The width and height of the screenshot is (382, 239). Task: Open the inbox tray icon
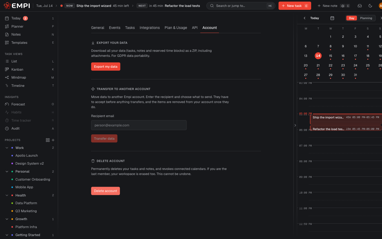click(x=360, y=6)
